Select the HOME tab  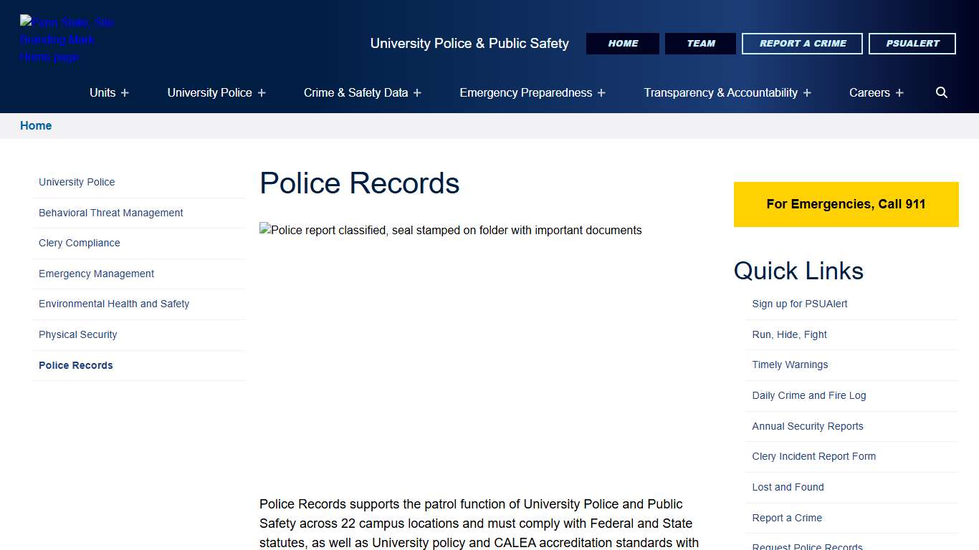click(x=622, y=43)
